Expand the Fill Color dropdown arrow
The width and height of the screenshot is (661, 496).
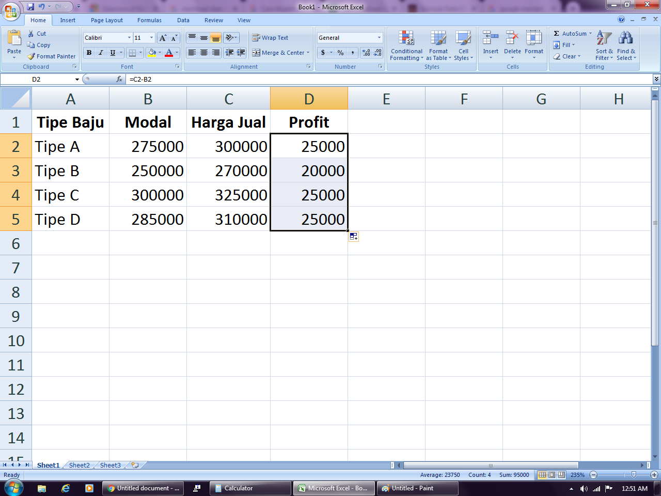pyautogui.click(x=160, y=52)
